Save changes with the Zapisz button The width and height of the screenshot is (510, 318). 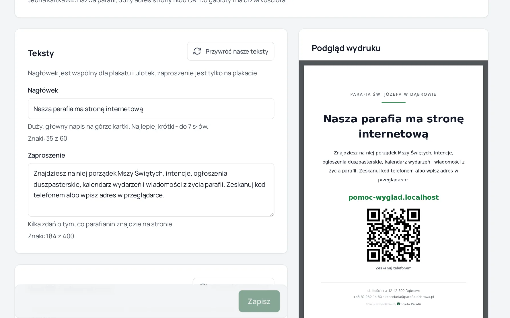click(x=259, y=301)
